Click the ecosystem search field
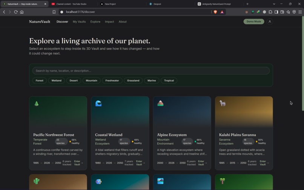The image size is (304, 190). [x=151, y=71]
